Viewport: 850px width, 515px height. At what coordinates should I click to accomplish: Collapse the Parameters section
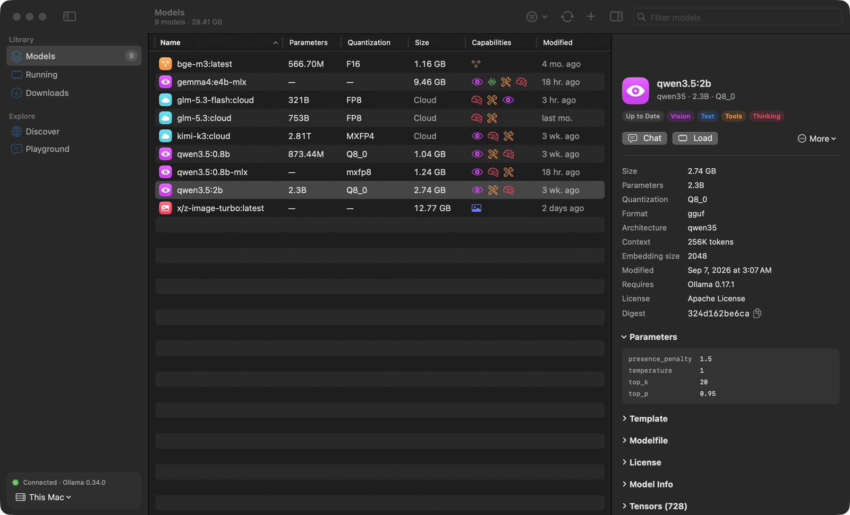(649, 337)
